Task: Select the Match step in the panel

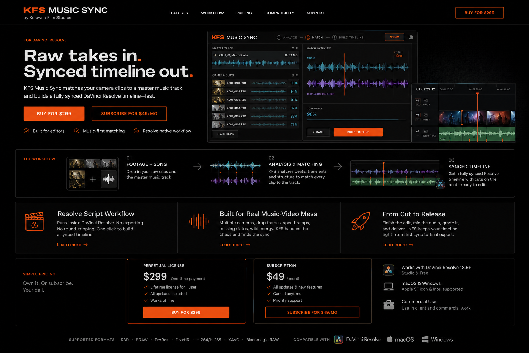Action: (x=314, y=37)
